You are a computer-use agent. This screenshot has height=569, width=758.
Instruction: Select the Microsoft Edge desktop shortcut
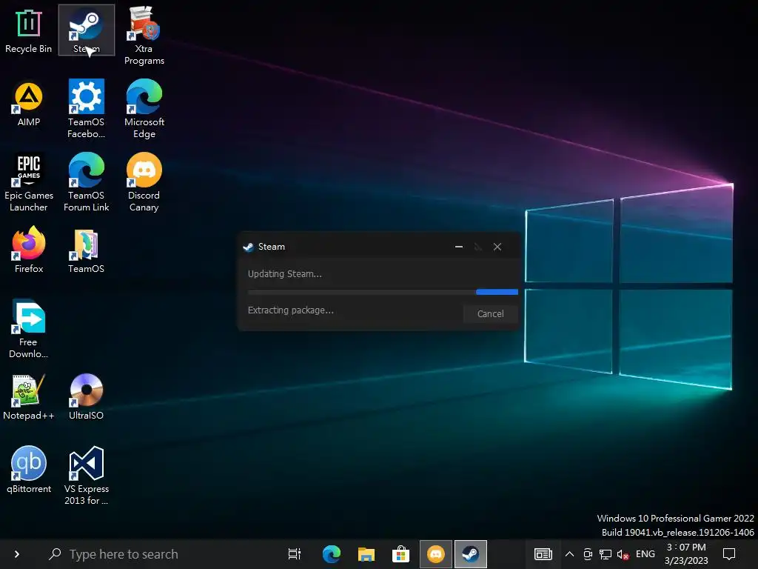pos(144,110)
